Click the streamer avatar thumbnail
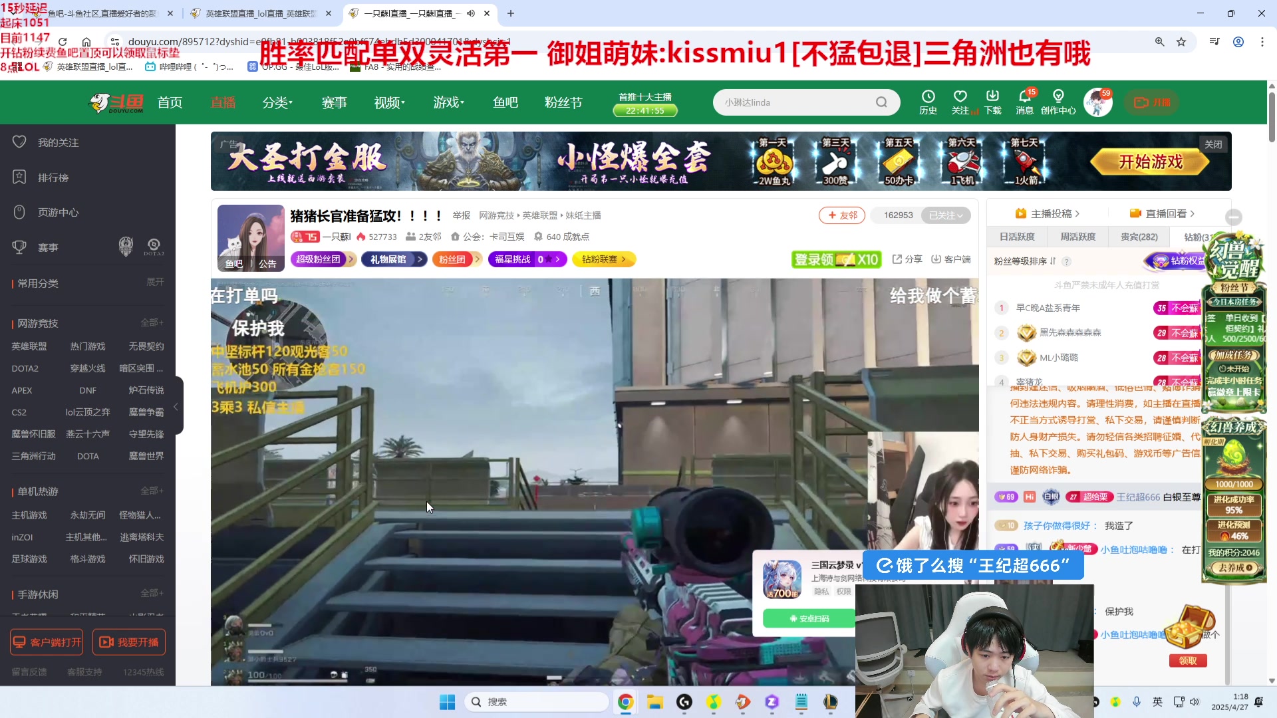This screenshot has width=1277, height=718. pyautogui.click(x=251, y=238)
